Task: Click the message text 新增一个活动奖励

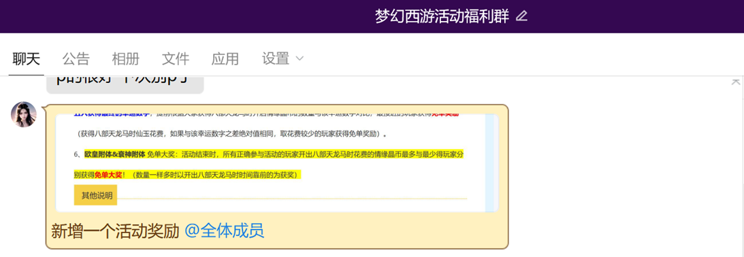Action: pyautogui.click(x=115, y=231)
